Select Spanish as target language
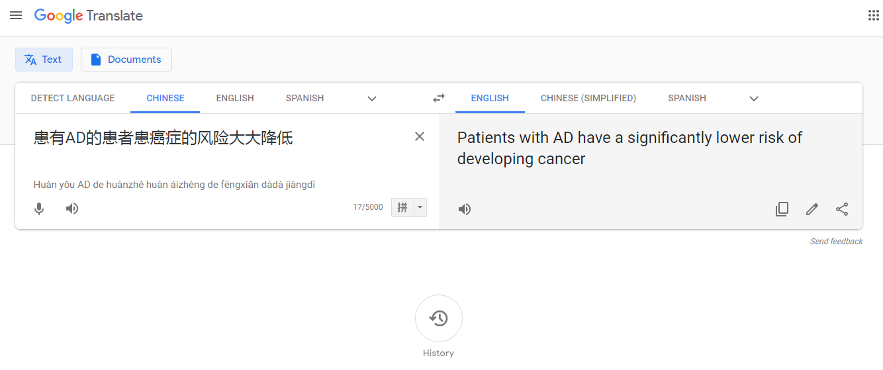This screenshot has height=370, width=883. click(687, 98)
